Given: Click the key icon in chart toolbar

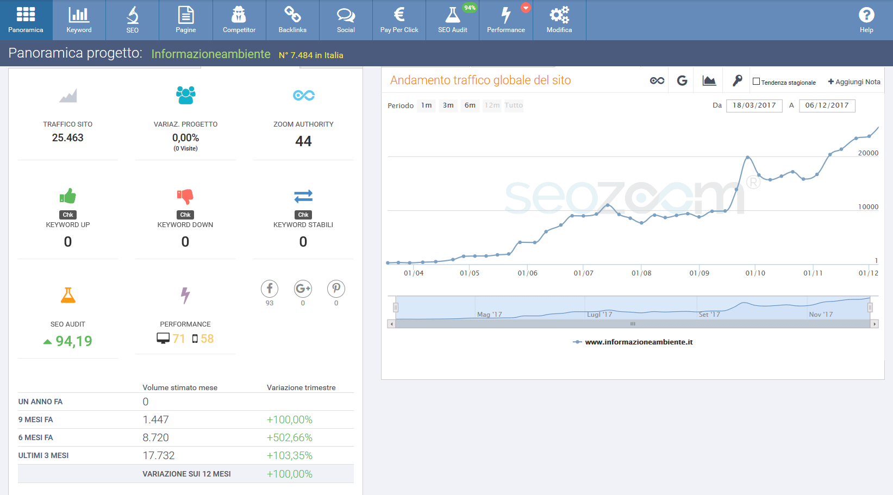Looking at the screenshot, I should [x=737, y=80].
